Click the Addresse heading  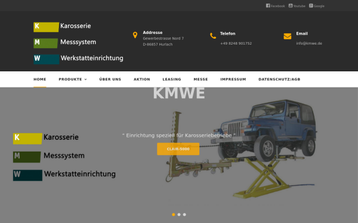click(x=153, y=33)
